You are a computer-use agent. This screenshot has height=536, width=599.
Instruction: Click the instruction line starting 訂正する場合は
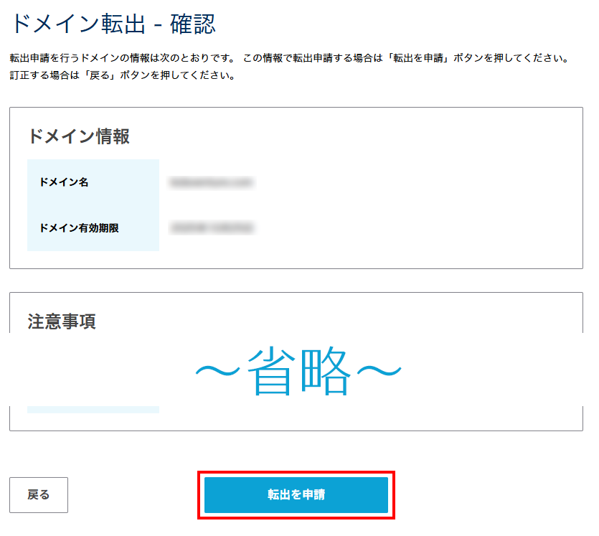122,75
